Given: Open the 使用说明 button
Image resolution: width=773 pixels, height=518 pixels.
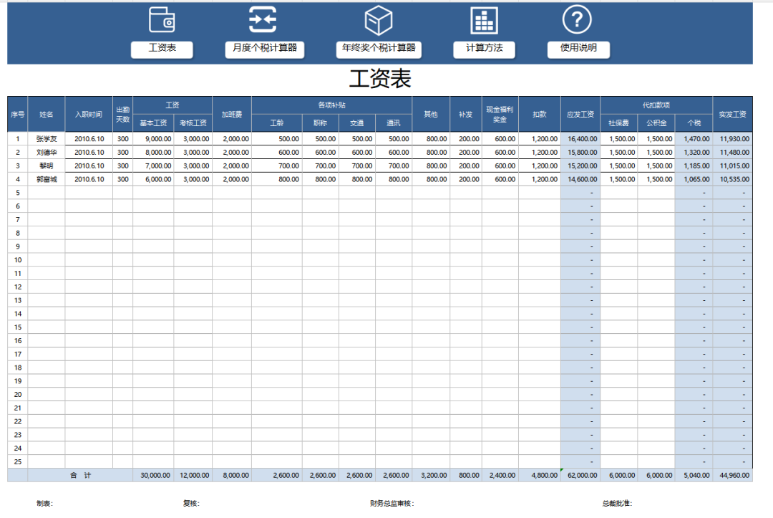Looking at the screenshot, I should (x=578, y=49).
